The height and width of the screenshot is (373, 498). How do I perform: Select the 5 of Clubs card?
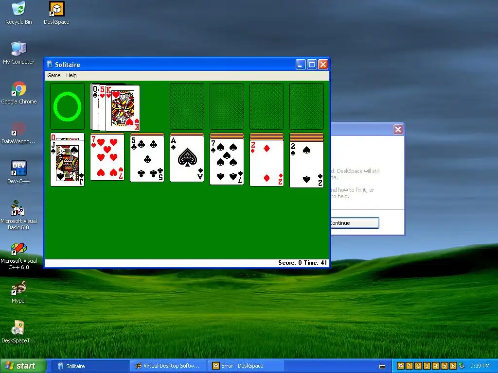tap(147, 159)
